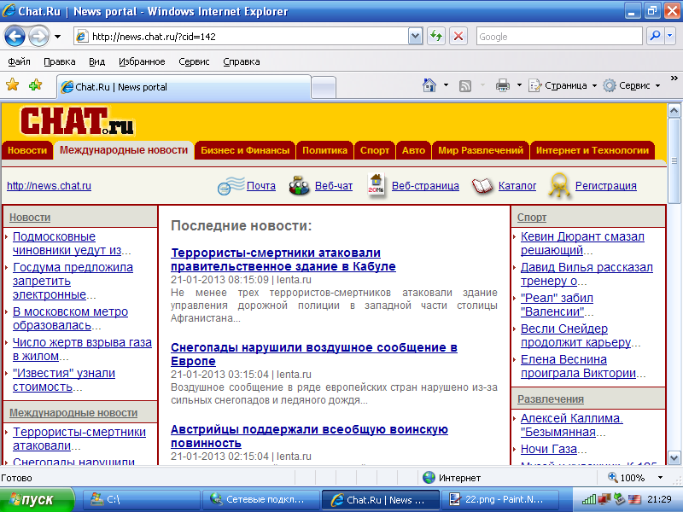This screenshot has height=512, width=683.
Task: Open the Бизнес и Финансы site tab
Action: pos(245,150)
